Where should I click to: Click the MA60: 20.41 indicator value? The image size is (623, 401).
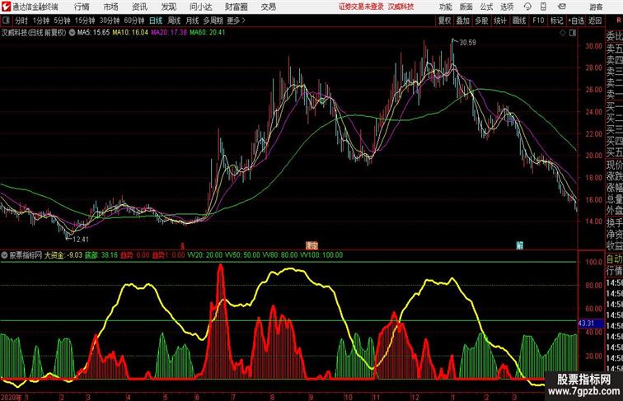click(208, 33)
